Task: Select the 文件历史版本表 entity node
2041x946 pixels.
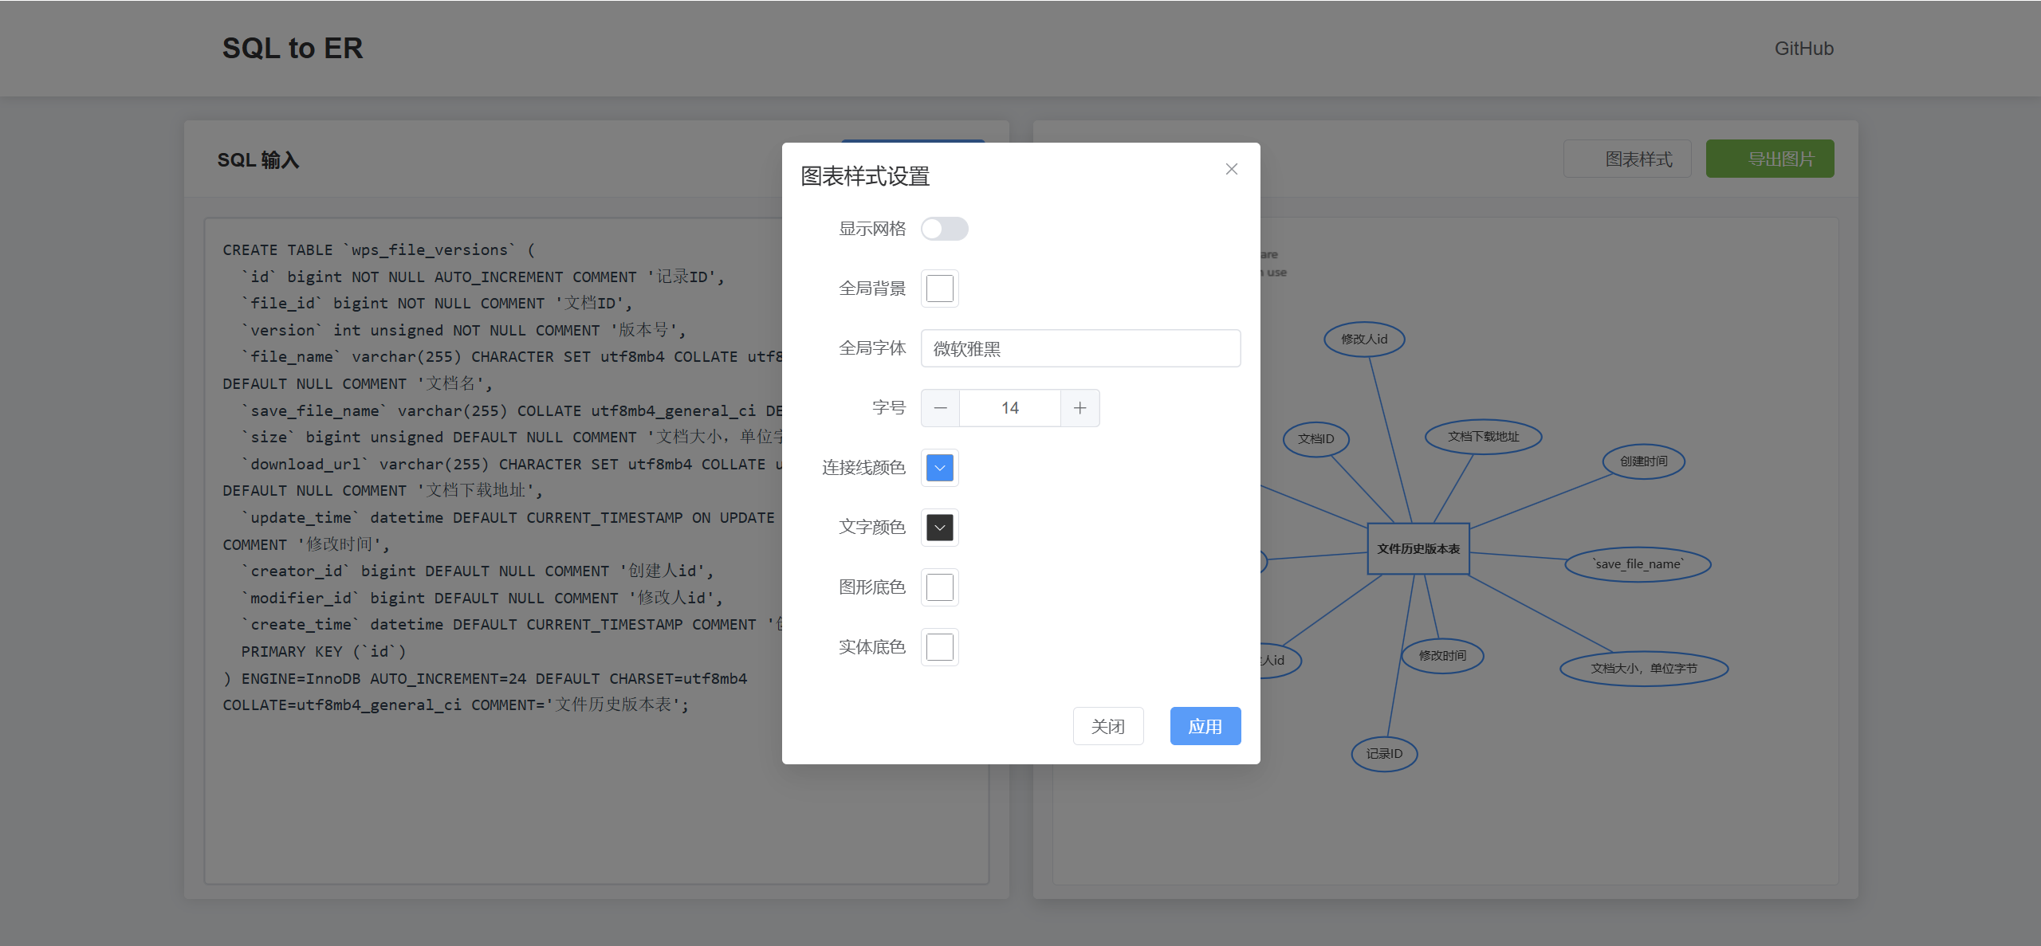Action: (1418, 548)
